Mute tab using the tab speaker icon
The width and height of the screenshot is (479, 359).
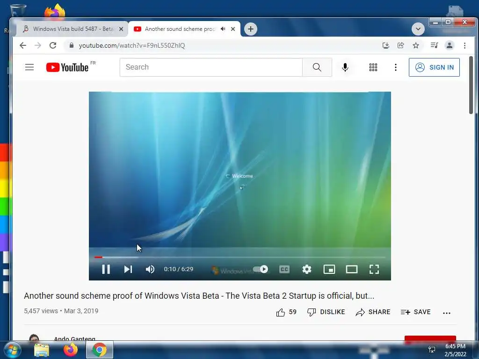coord(223,29)
